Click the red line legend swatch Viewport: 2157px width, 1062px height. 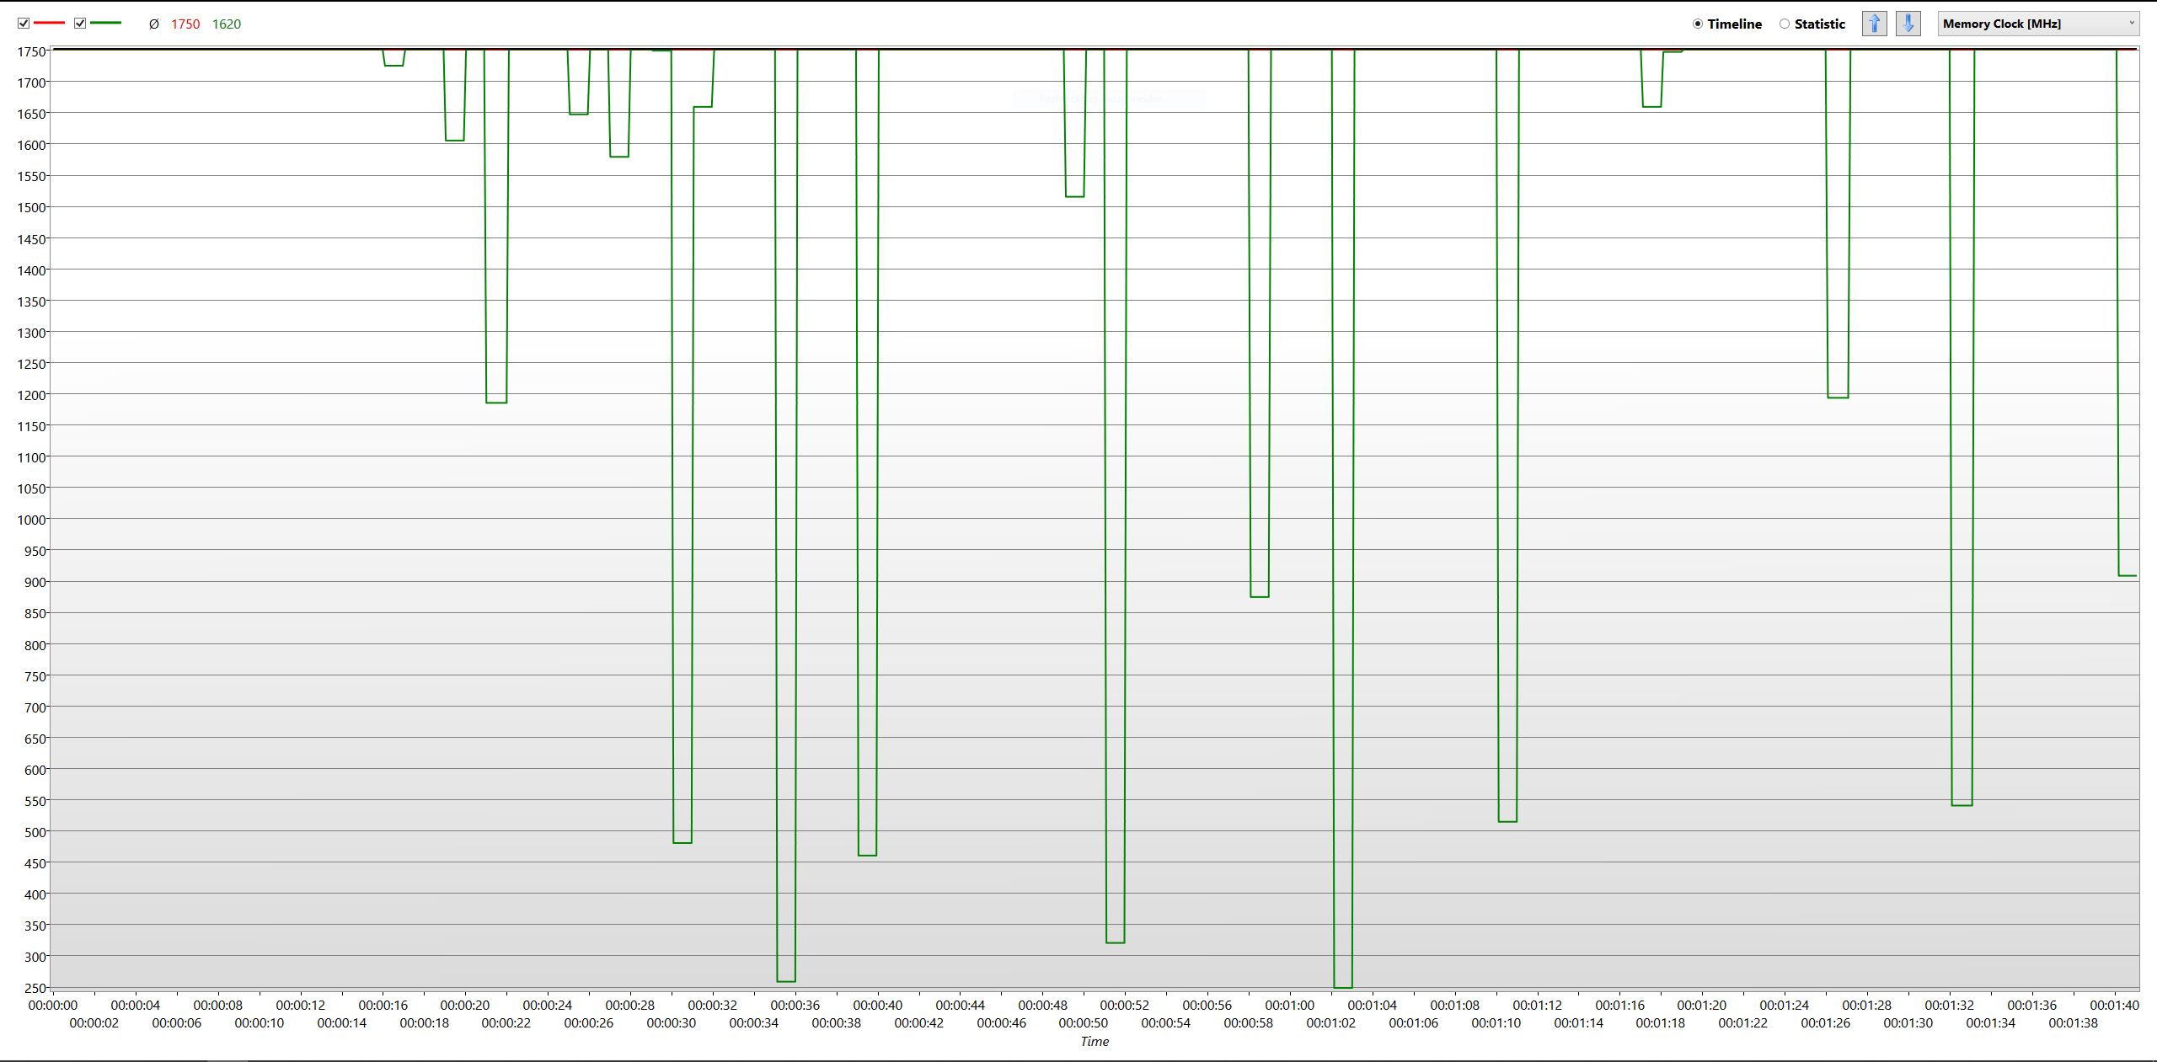click(50, 24)
